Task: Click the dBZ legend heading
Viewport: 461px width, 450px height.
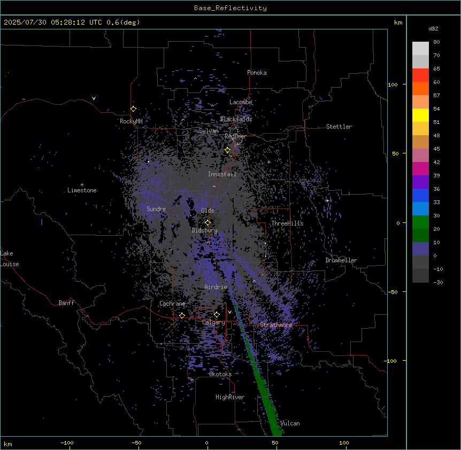Action: click(433, 28)
